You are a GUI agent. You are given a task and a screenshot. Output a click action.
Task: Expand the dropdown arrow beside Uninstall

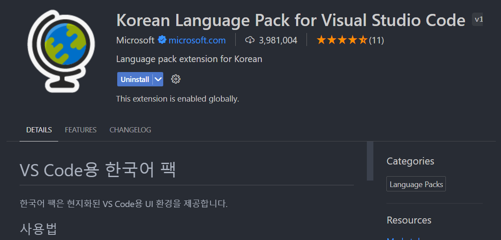coord(158,79)
